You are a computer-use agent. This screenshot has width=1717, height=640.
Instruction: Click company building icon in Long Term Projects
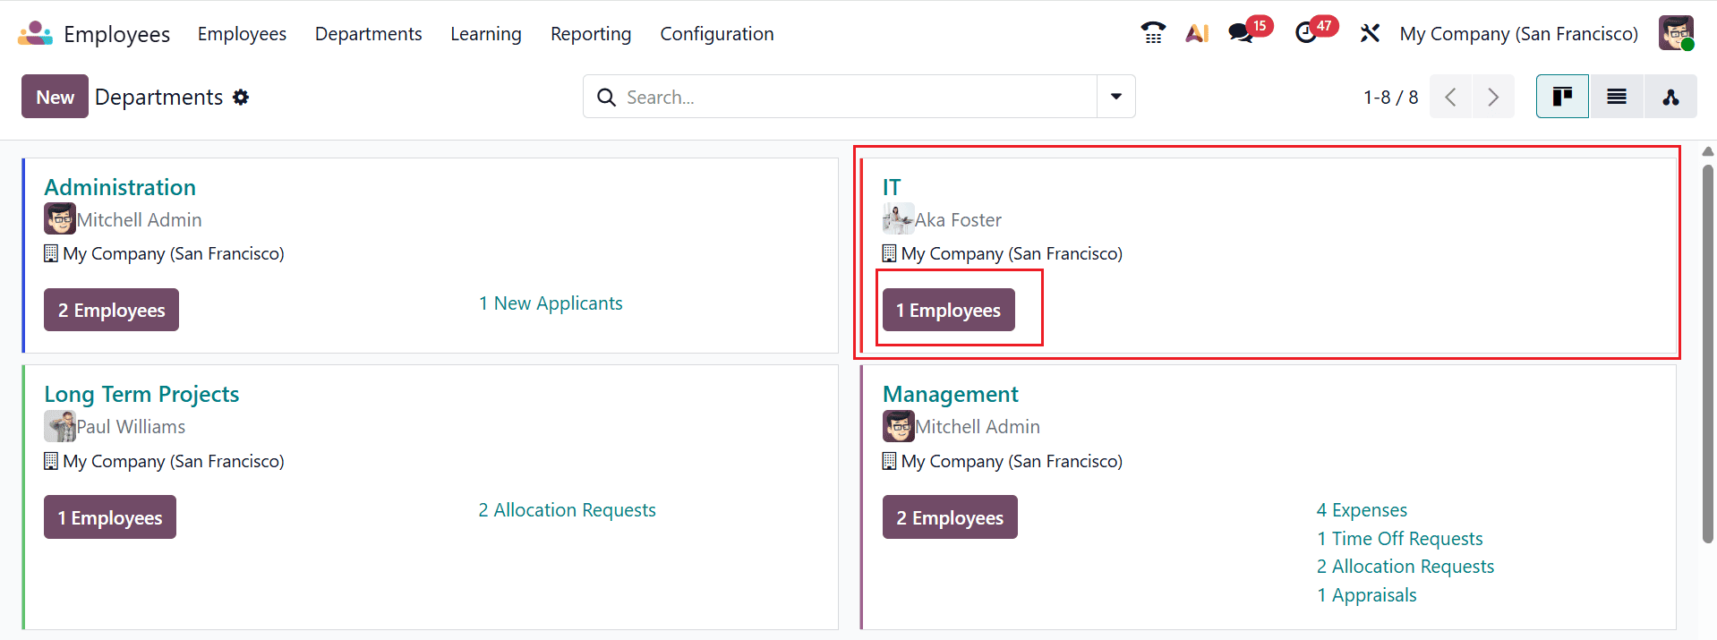click(51, 461)
